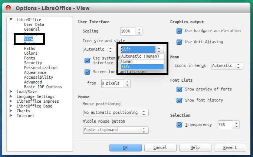Increase the Scaling spinner value
The width and height of the screenshot is (253, 157).
(x=139, y=30)
